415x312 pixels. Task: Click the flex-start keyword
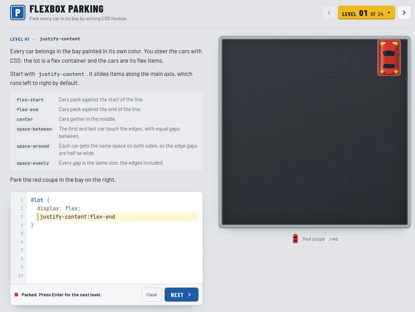pyautogui.click(x=30, y=100)
